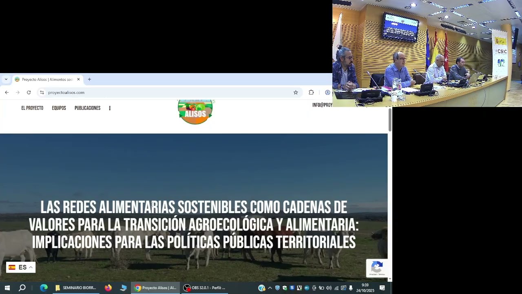Image resolution: width=522 pixels, height=294 pixels.
Task: Open the help question-mark tray icon
Action: pyautogui.click(x=262, y=288)
